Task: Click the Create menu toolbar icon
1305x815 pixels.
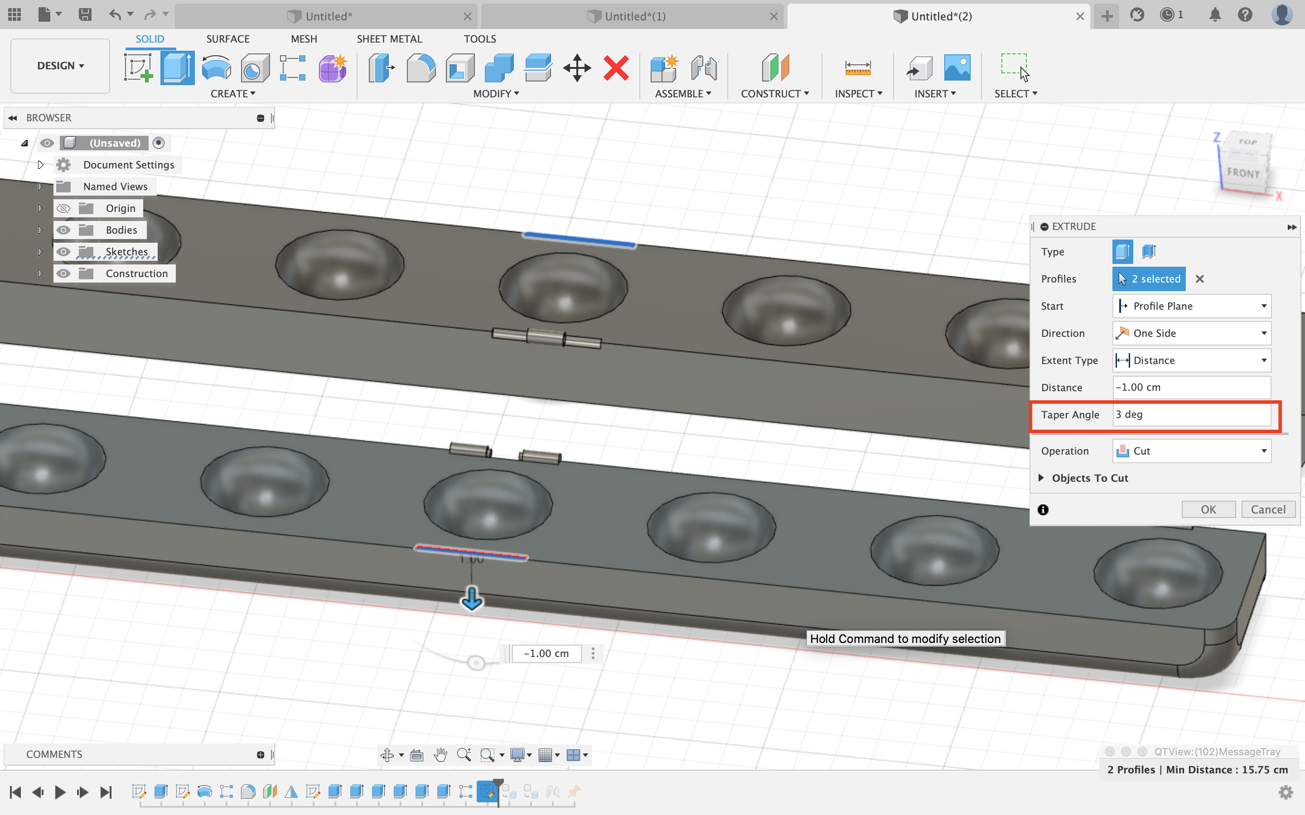Action: click(x=233, y=93)
